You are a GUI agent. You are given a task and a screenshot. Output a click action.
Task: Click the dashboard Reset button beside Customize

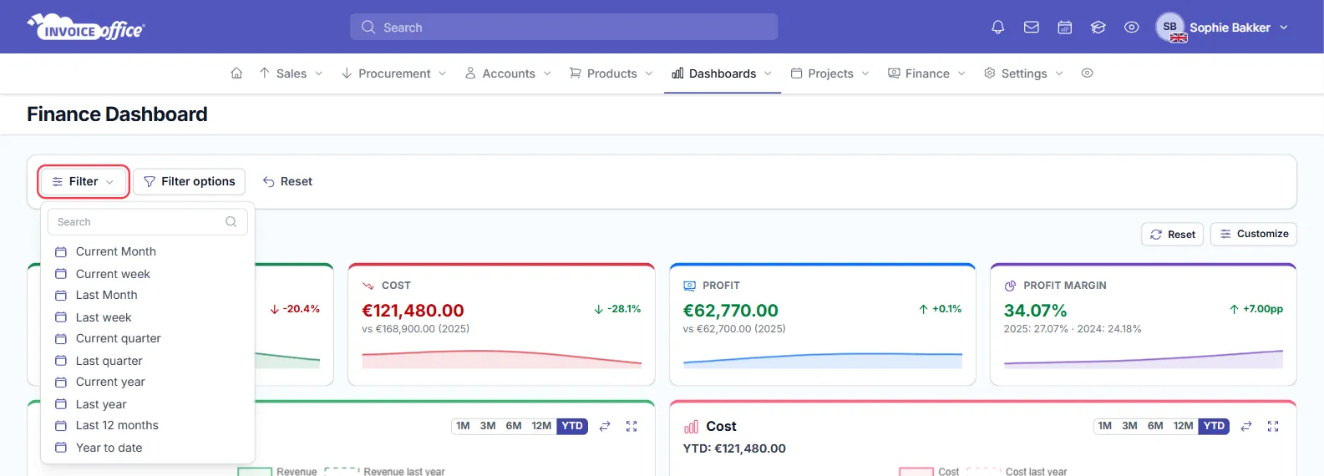coord(1173,235)
